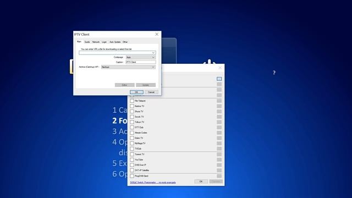Open settings button on TVClub row

pyautogui.click(x=219, y=148)
